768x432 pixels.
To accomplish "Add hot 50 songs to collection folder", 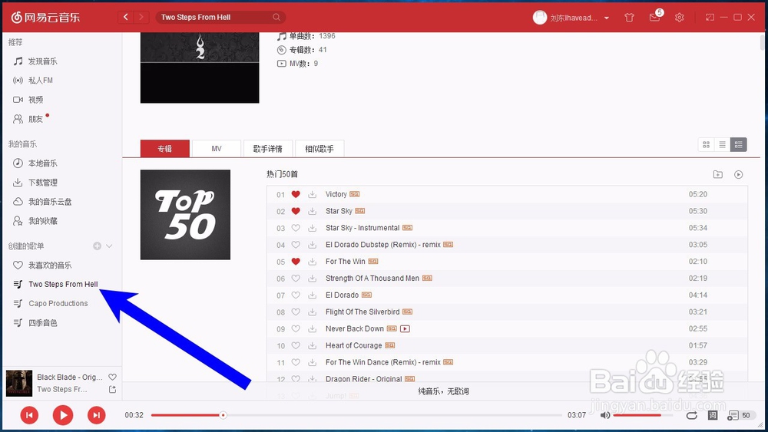I will [718, 175].
